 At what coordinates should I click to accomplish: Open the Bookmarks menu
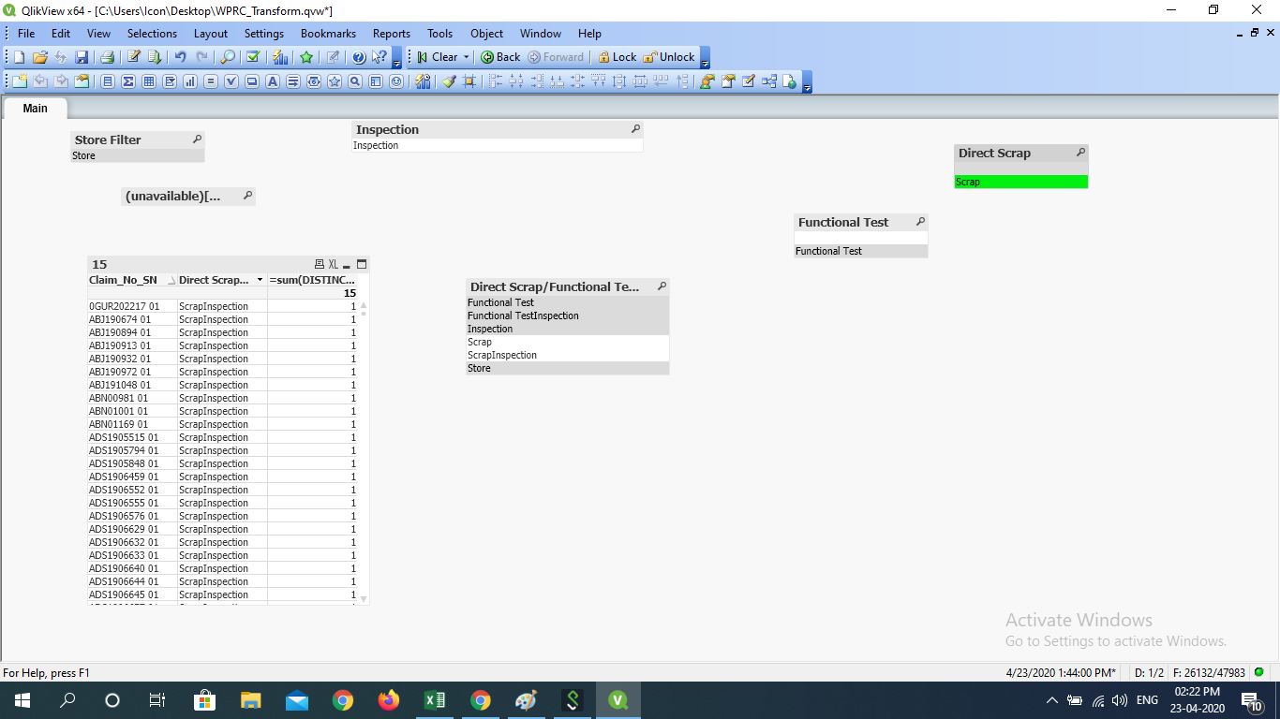coord(328,34)
